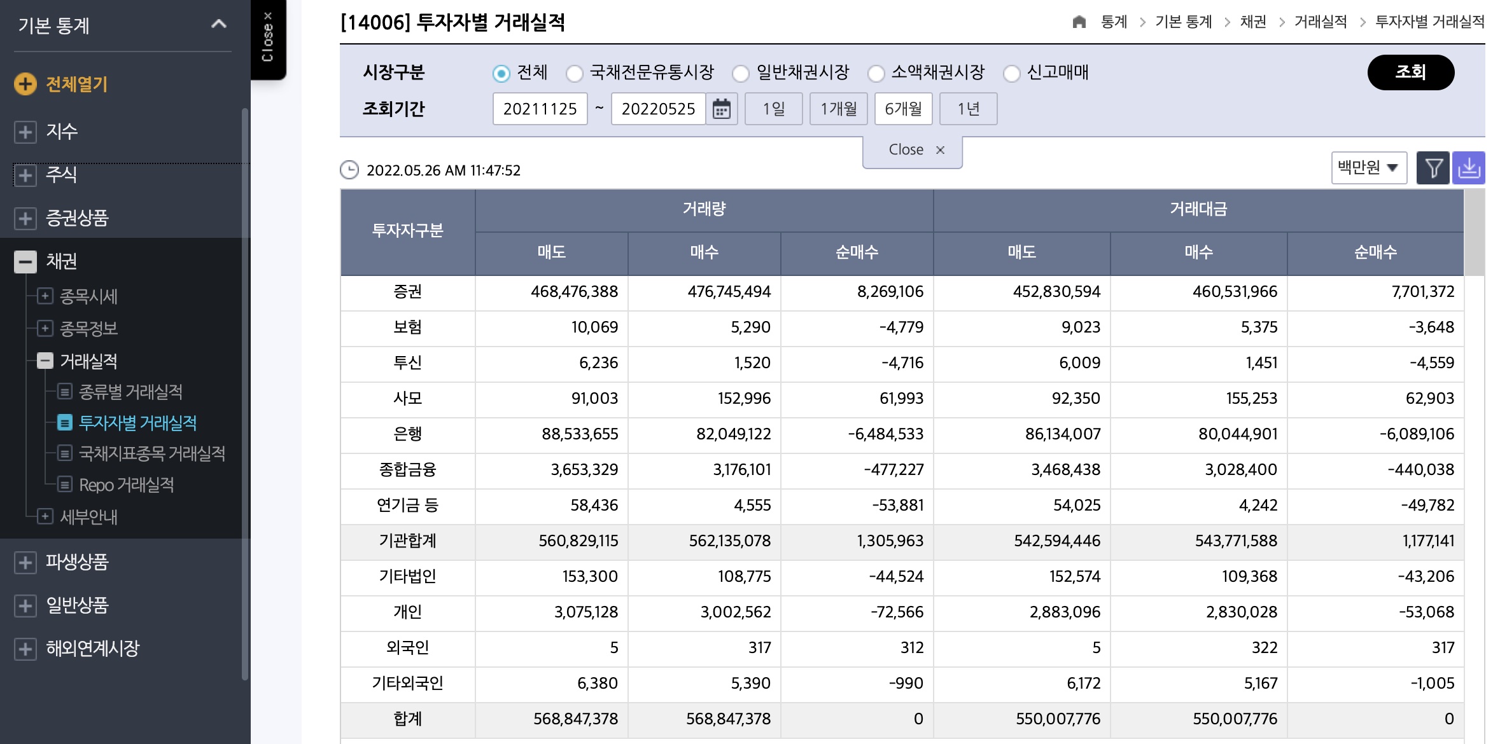Go to 거래실적 in the breadcrumb

coord(1321,22)
